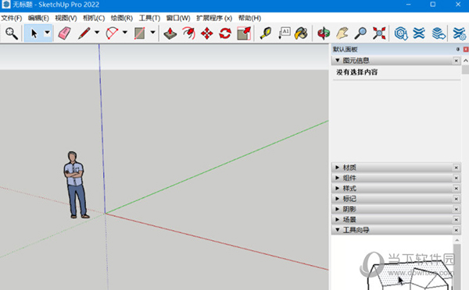Open the 相机(C) menu
The width and height of the screenshot is (469, 290).
pos(94,18)
